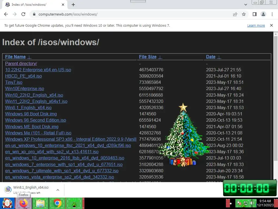Bookmark this page with the star
This screenshot has width=278, height=209.
[x=244, y=14]
